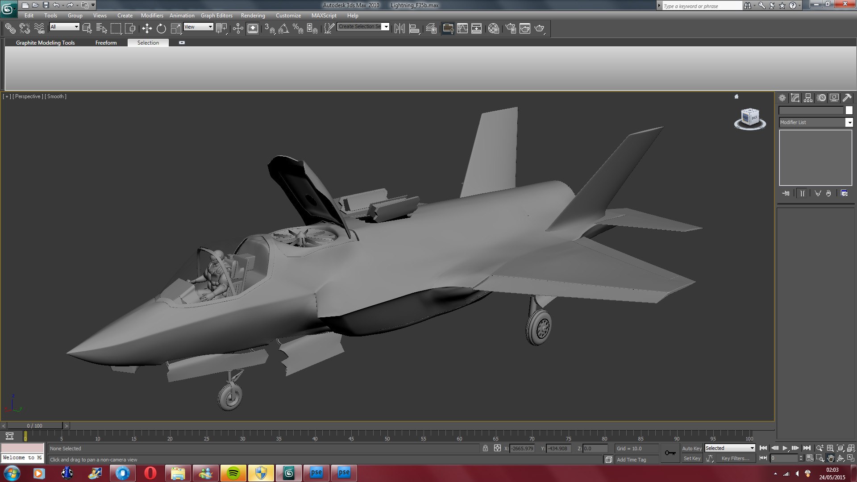Open the Quick Access toolbar customize arrow
Image resolution: width=857 pixels, height=482 pixels.
tap(93, 5)
